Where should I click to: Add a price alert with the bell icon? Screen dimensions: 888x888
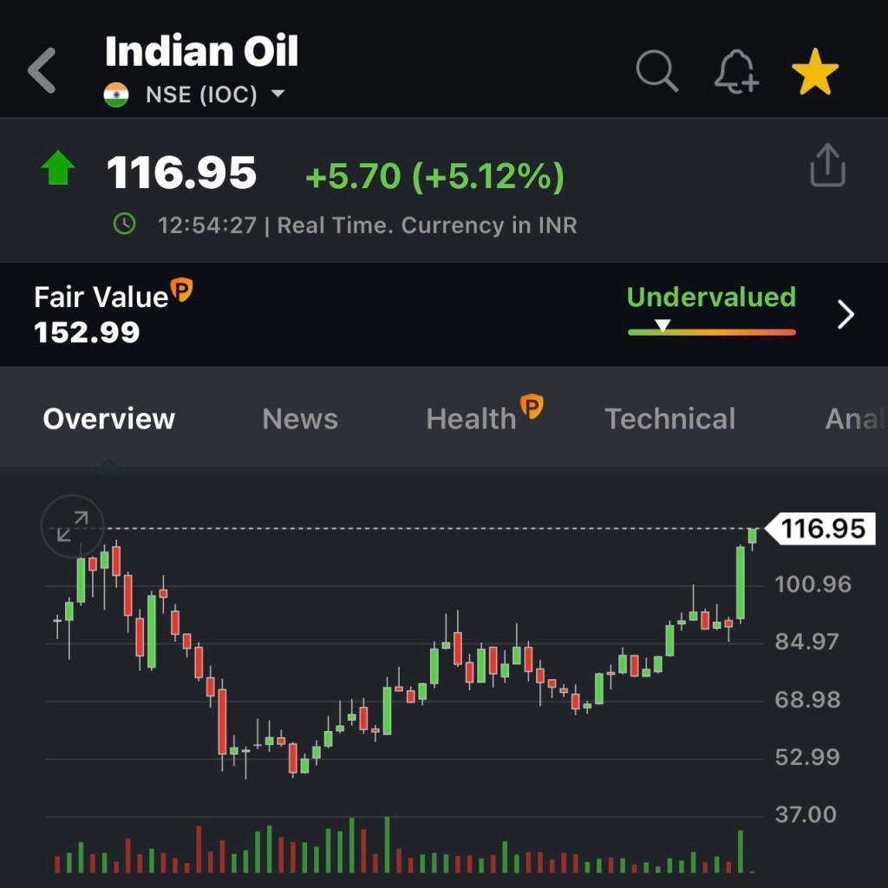click(735, 71)
